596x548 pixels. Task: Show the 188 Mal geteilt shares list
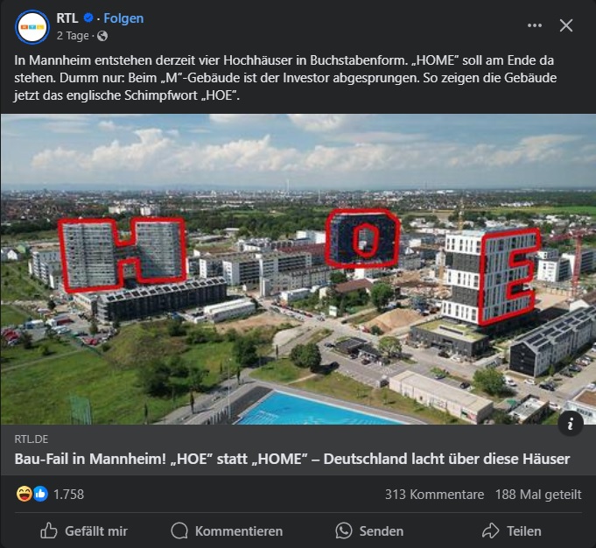click(x=538, y=495)
